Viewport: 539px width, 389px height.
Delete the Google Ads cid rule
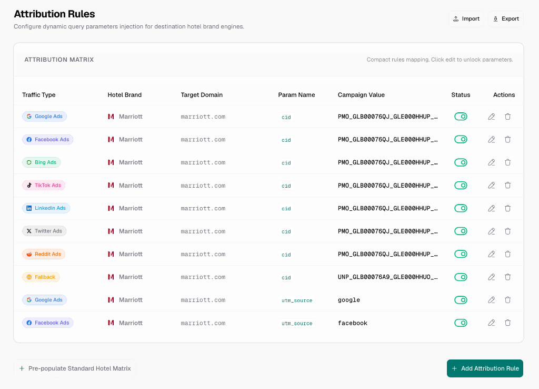point(508,116)
